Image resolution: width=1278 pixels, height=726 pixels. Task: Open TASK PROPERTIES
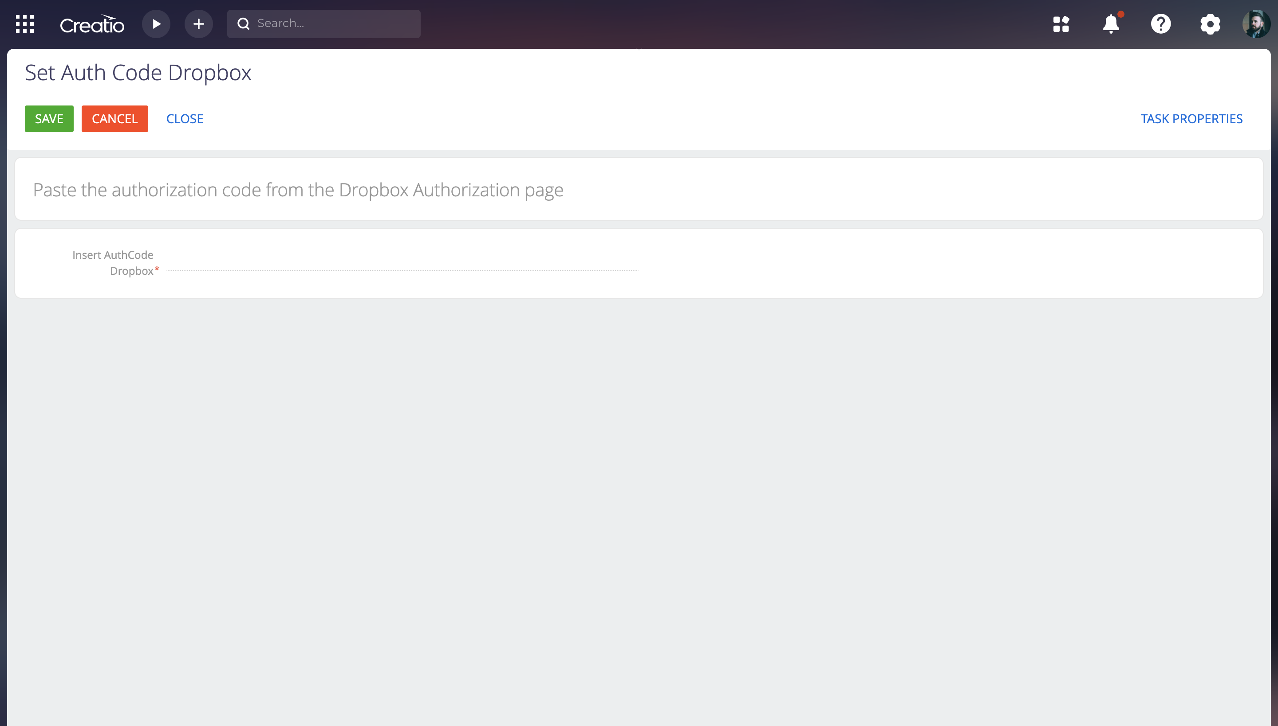point(1191,119)
